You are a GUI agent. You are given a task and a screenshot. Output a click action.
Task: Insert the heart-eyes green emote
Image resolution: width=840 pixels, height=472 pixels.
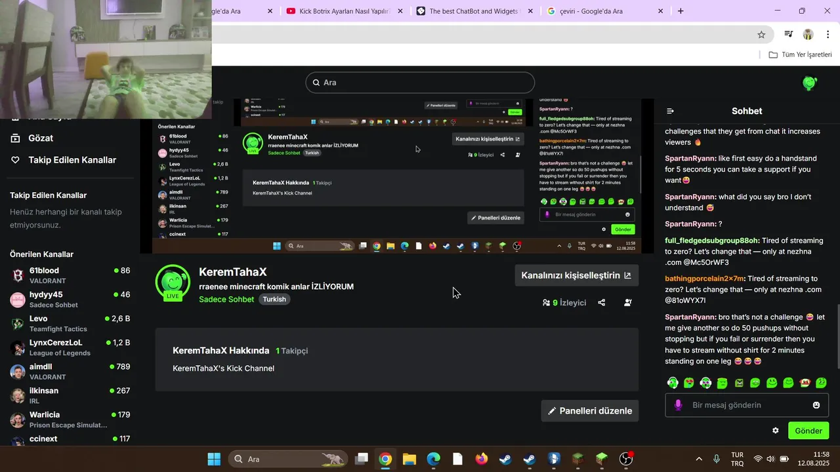(x=689, y=383)
